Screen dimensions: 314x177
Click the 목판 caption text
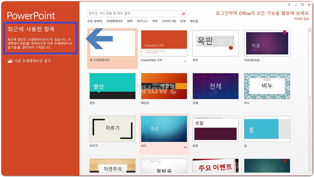(x=195, y=60)
